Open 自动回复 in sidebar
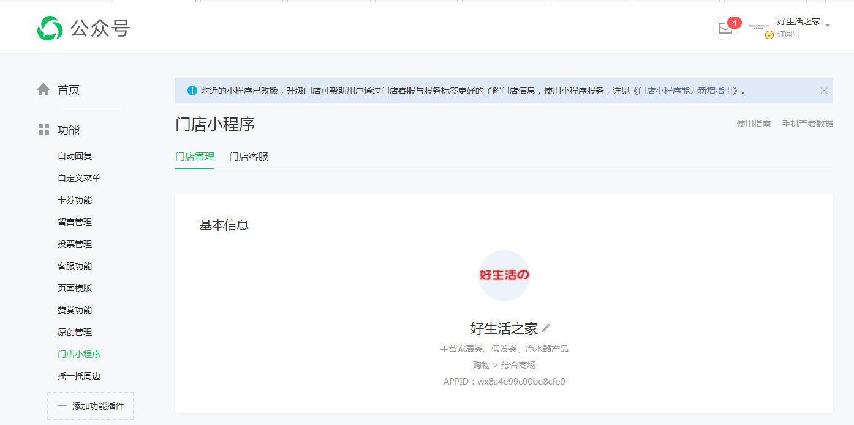Screen dimensions: 854x425 75,156
